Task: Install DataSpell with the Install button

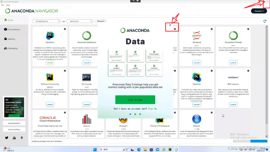Action: tap(50, 63)
